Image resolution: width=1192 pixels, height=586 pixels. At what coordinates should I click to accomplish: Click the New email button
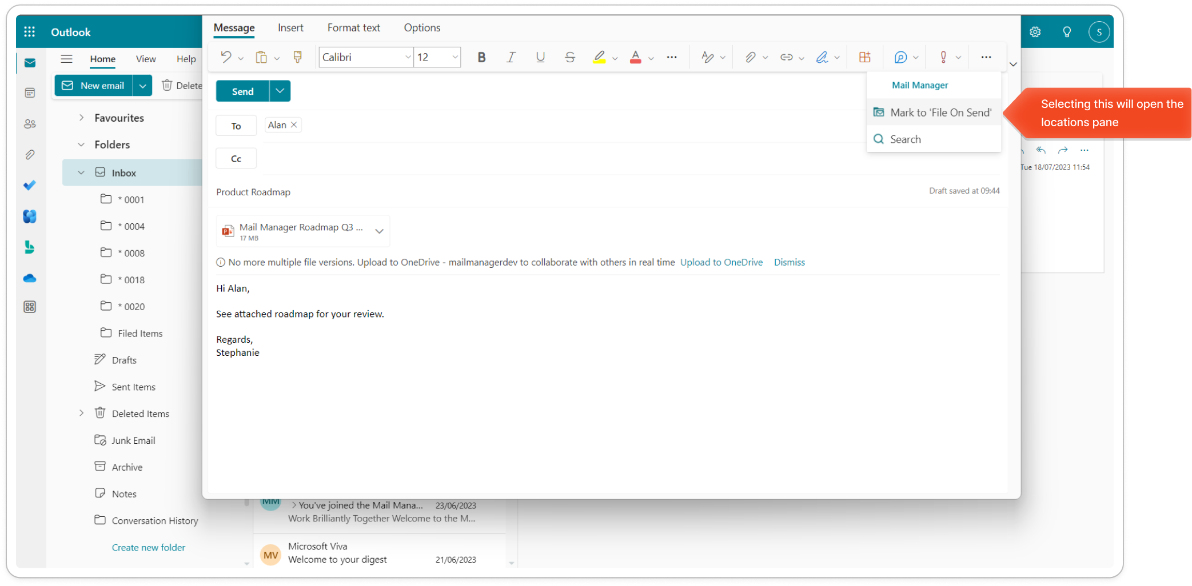click(94, 86)
